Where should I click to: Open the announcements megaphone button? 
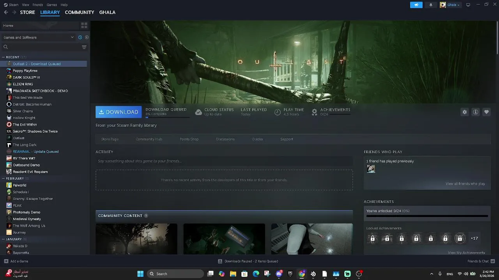click(x=416, y=5)
